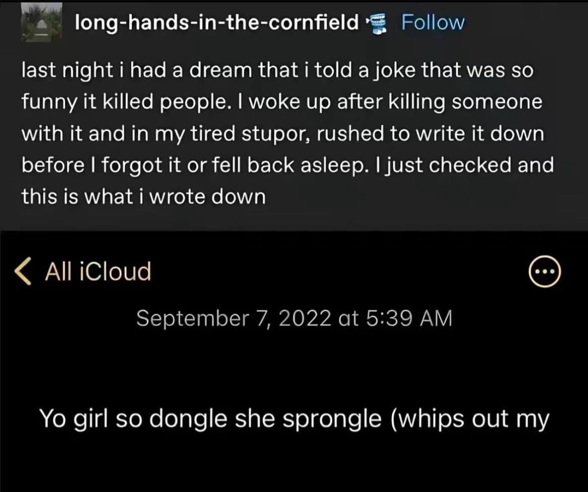Screen dimensions: 588x492
Task: Select the word "sprongle" in the note
Action: (x=331, y=418)
